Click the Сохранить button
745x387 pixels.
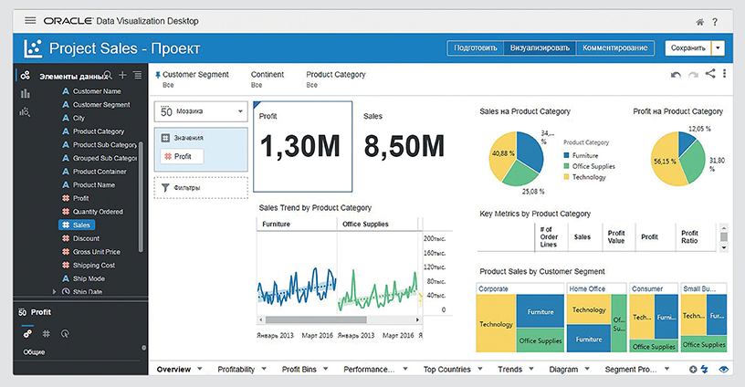(688, 48)
